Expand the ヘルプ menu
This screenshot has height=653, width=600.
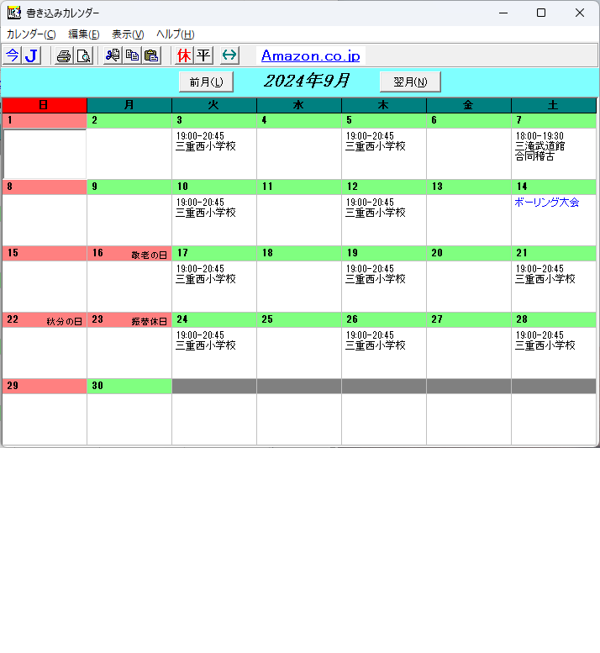point(176,34)
